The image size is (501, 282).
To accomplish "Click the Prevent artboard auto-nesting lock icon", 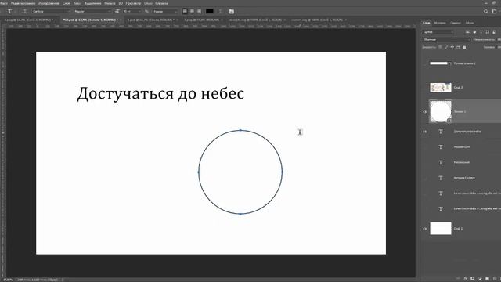I will point(458,47).
